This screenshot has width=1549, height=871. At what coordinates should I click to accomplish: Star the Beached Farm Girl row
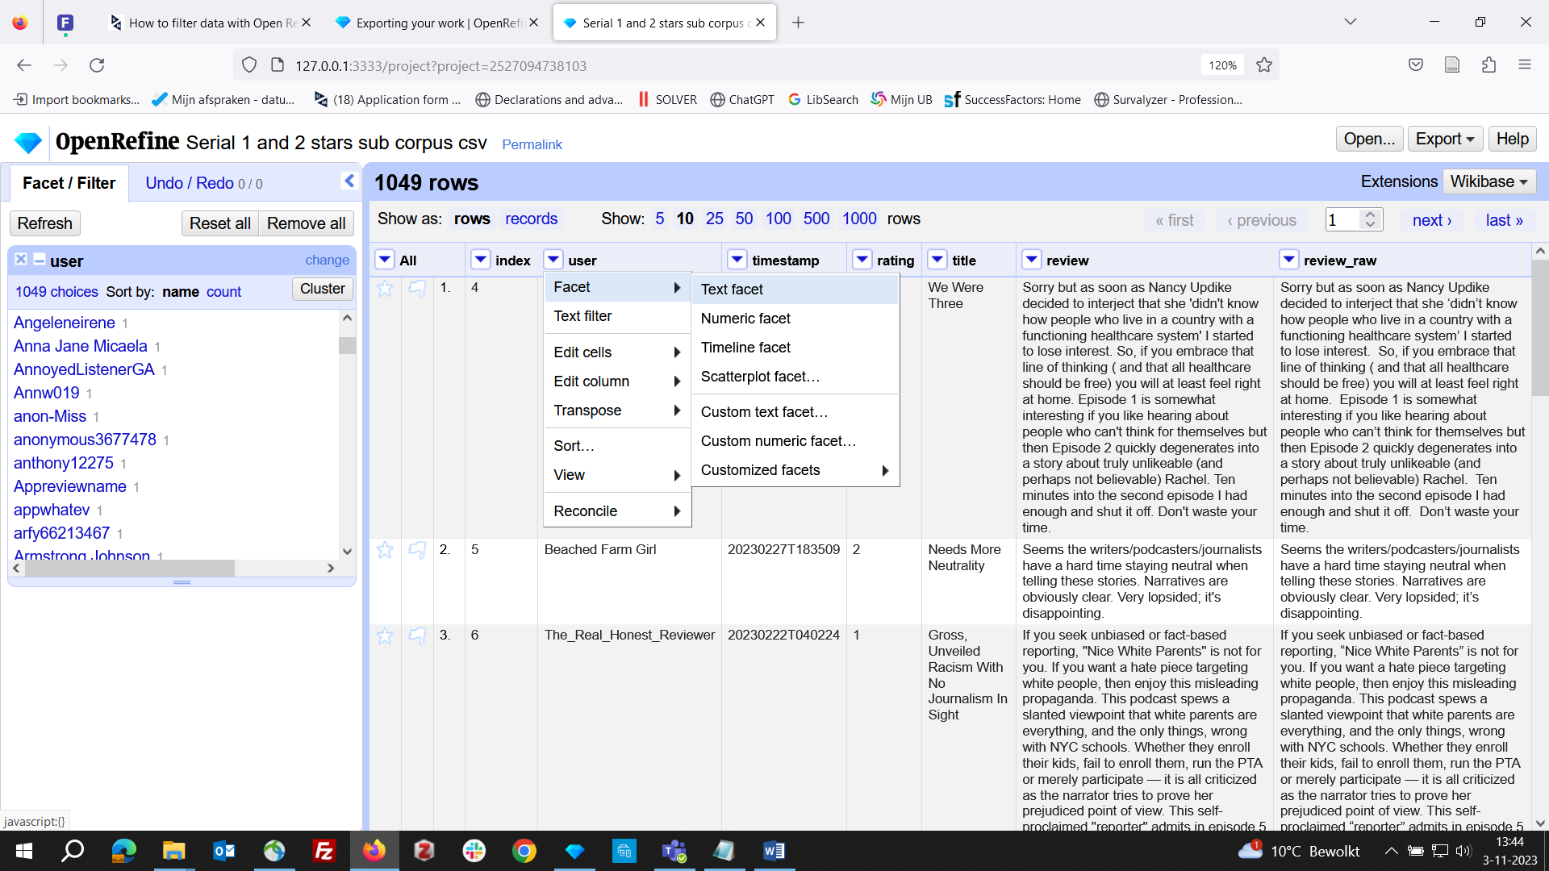click(385, 550)
